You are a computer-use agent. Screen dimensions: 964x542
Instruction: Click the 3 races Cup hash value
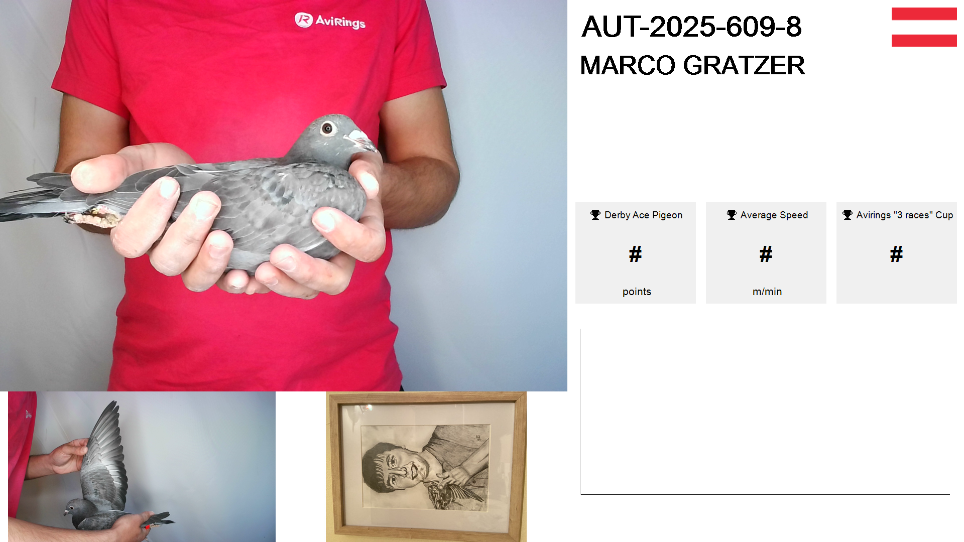(897, 254)
